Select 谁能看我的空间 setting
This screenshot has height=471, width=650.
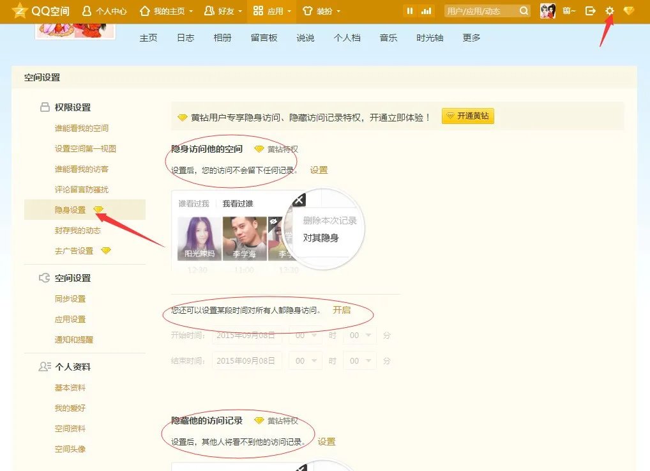coord(82,128)
